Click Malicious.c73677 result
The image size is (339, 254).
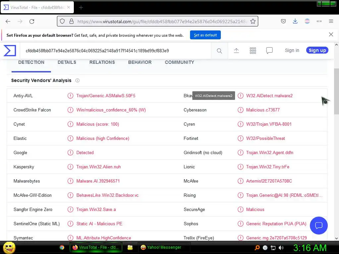(x=263, y=110)
